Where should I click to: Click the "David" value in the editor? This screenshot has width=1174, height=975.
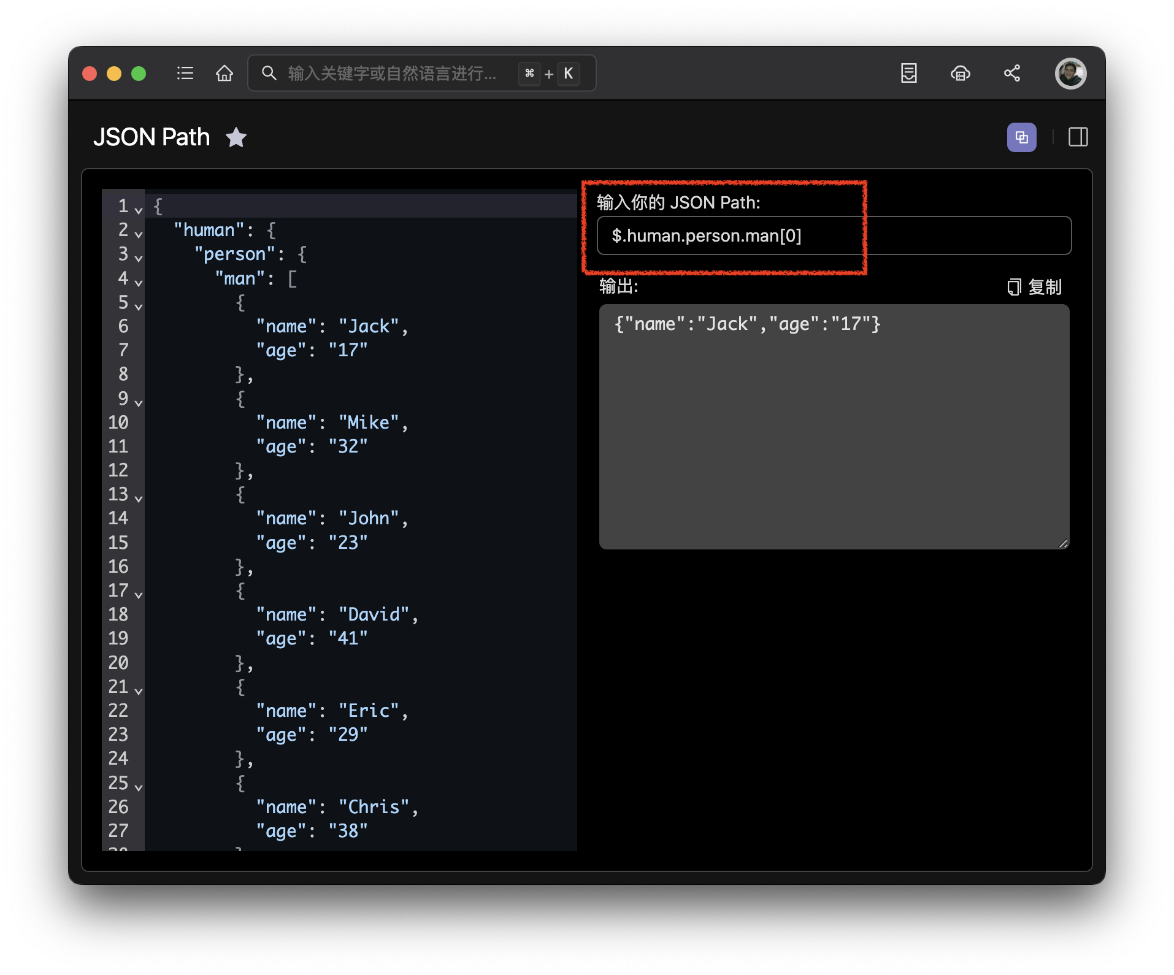(374, 614)
